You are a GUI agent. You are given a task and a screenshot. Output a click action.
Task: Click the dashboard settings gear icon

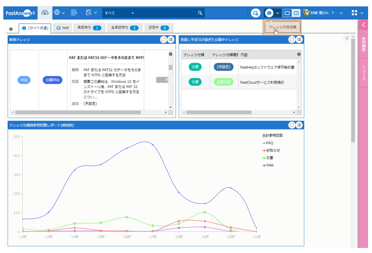click(11, 28)
